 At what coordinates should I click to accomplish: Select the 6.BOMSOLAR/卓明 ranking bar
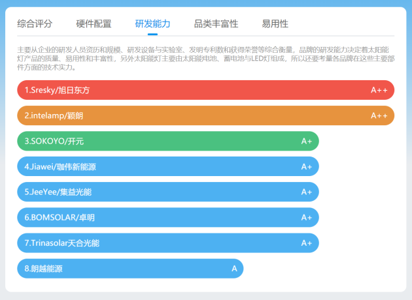pos(168,217)
